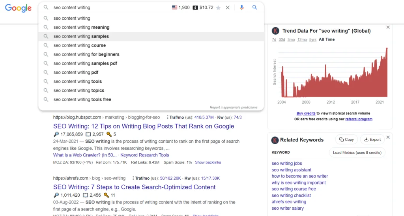
Task: Click magnifier icon beside 1,011,420
Action: pos(56,195)
